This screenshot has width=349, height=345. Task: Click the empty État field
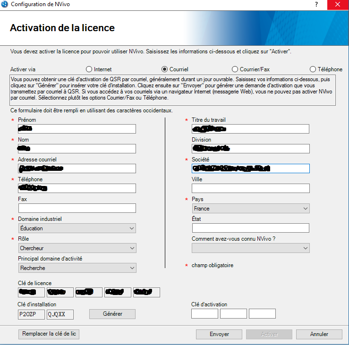click(251, 228)
